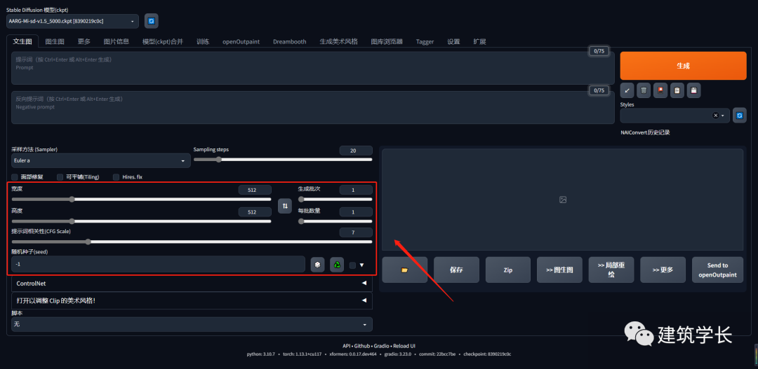Click the batch count (生成批次) slider
Screen dimensions: 758x369
coord(335,200)
